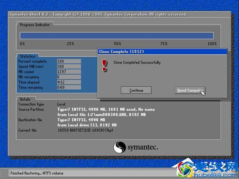Select the Speed (MB/min) value field
The height and width of the screenshot is (179, 239).
click(x=69, y=67)
